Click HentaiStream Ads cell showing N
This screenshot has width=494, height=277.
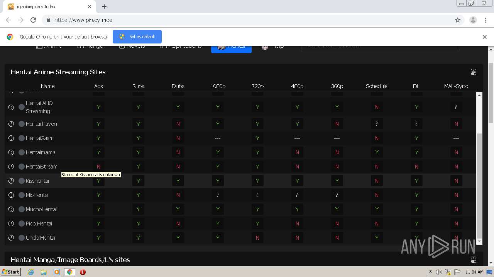[98, 167]
